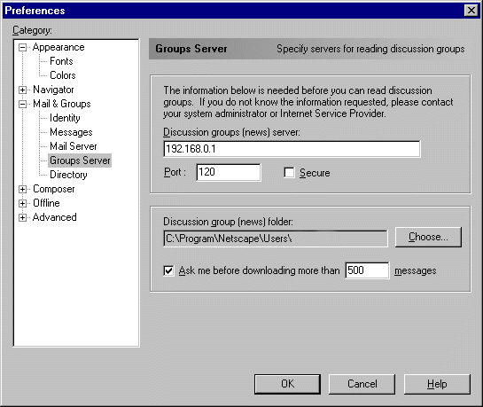Click the Choose... folder button
This screenshot has width=483, height=407.
pos(428,237)
